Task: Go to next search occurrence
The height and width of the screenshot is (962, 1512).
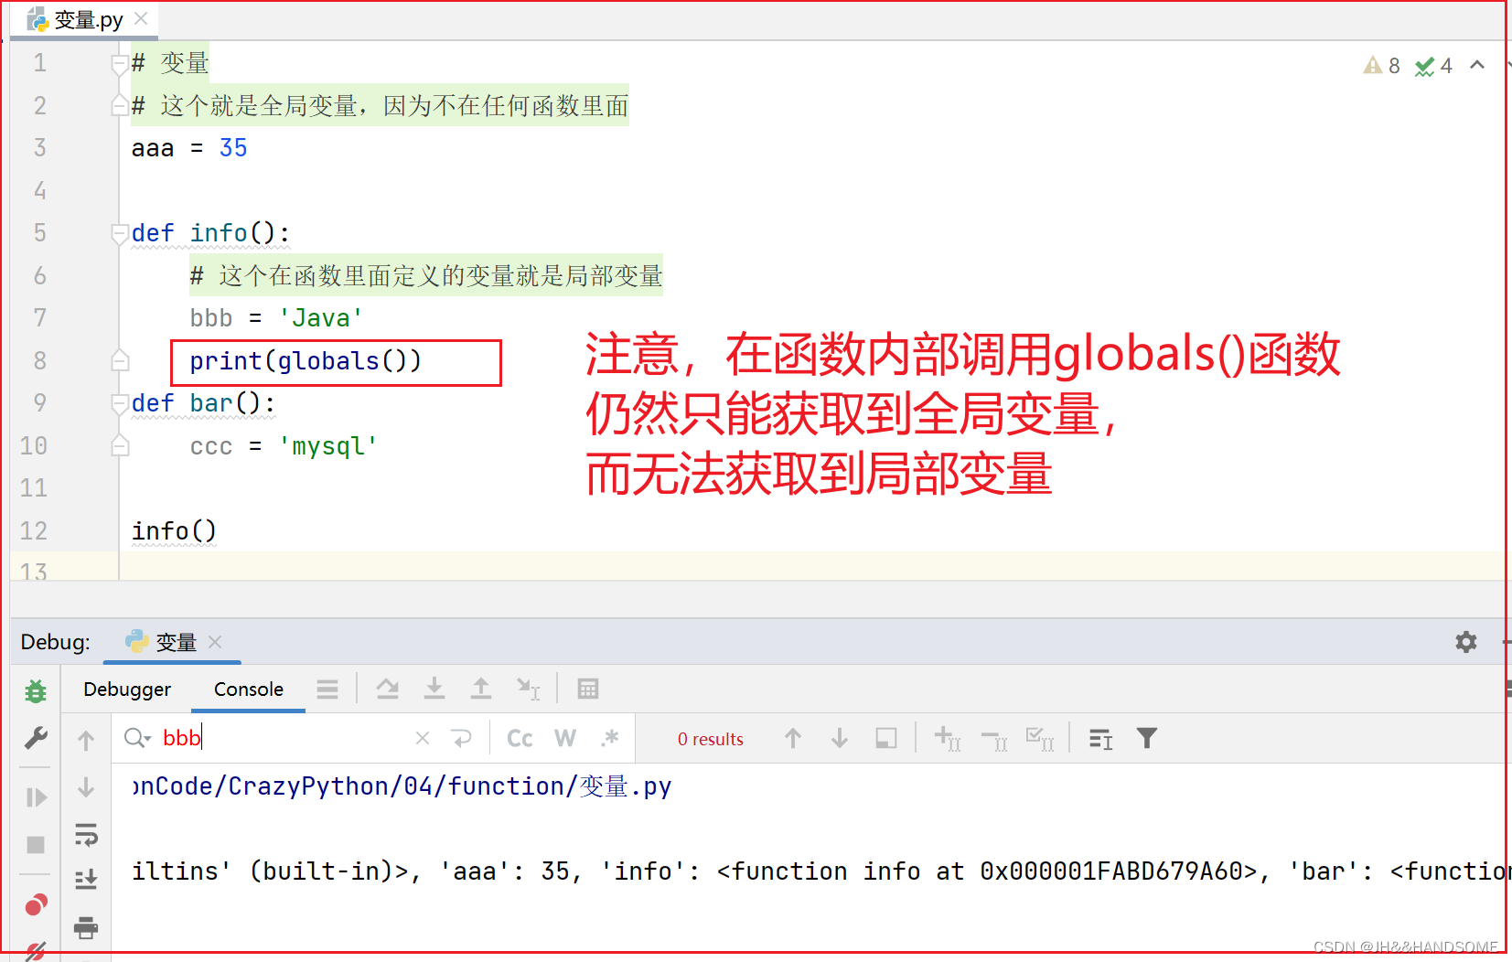Action: (840, 738)
